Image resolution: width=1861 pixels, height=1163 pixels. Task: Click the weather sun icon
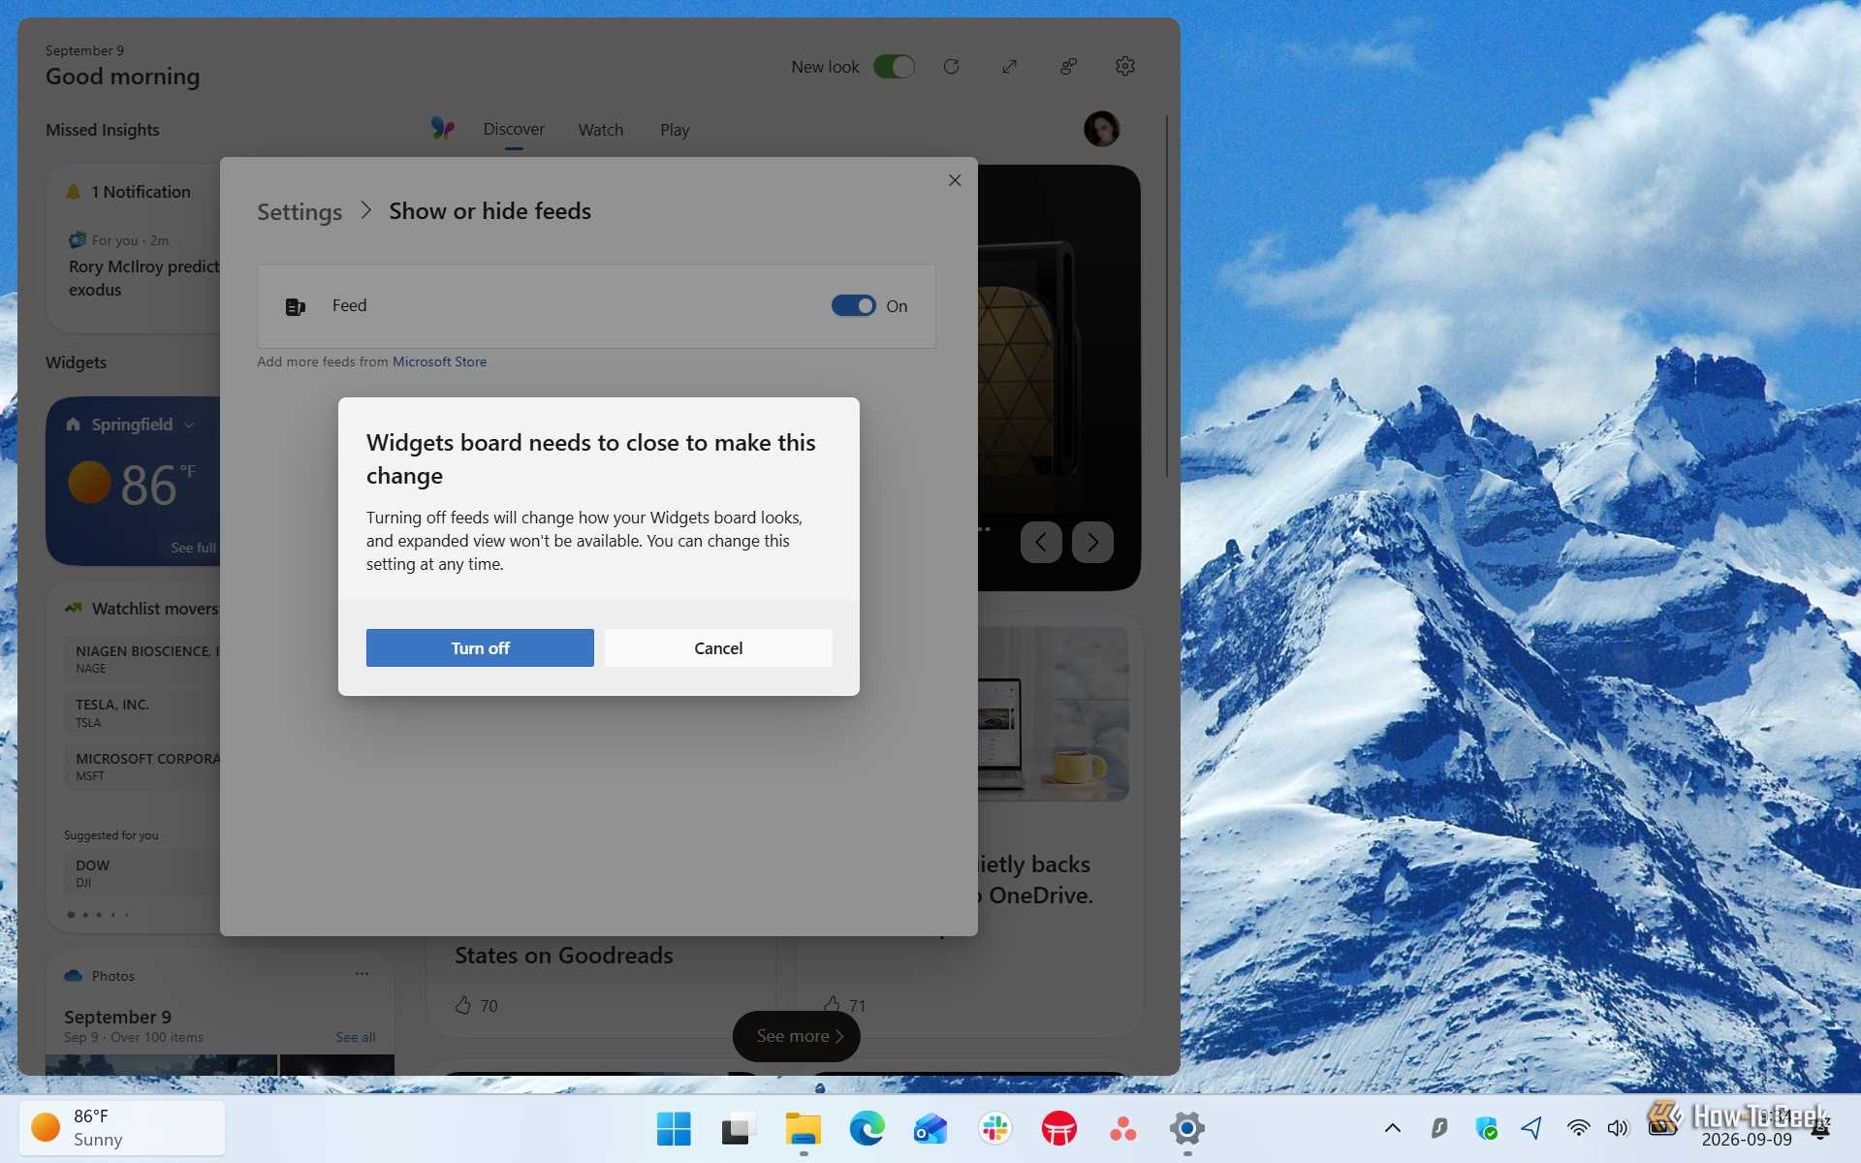coord(89,483)
